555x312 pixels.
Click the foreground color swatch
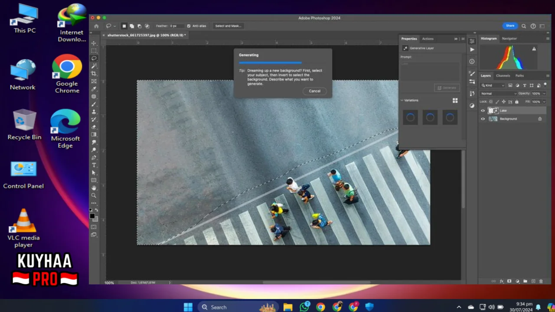[x=92, y=216]
